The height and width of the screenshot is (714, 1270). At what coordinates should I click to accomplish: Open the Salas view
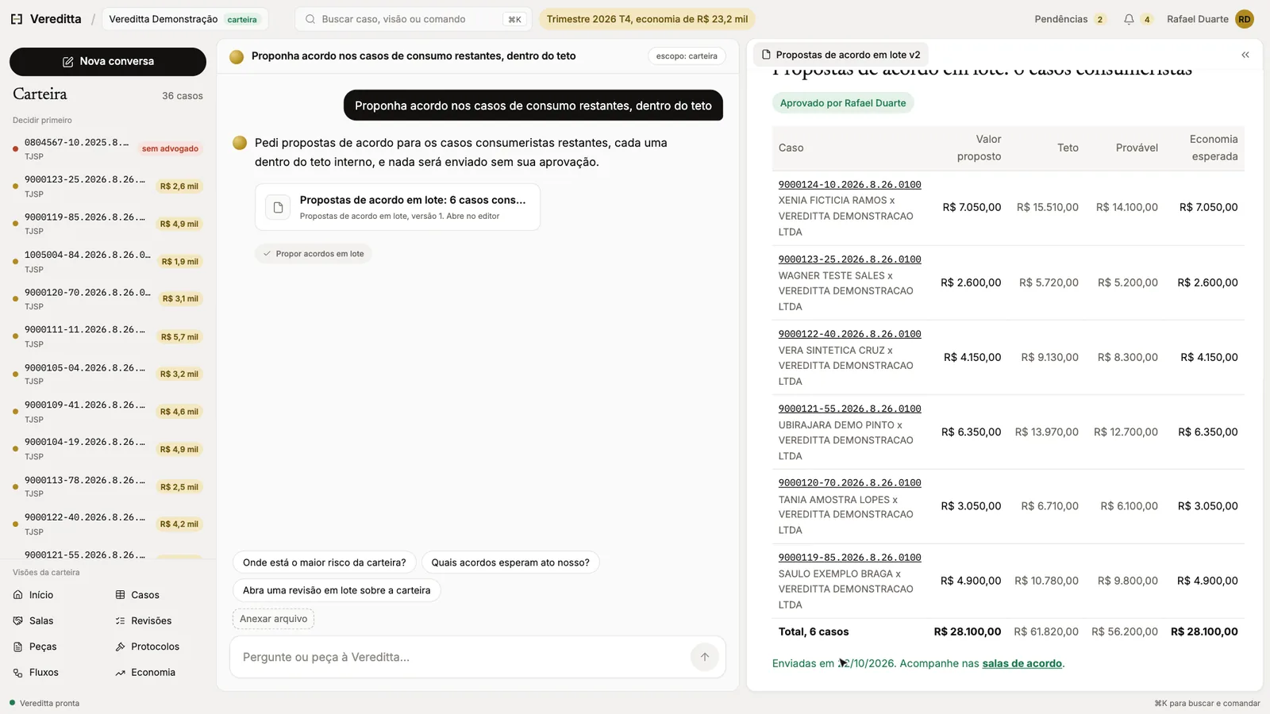pos(33,621)
